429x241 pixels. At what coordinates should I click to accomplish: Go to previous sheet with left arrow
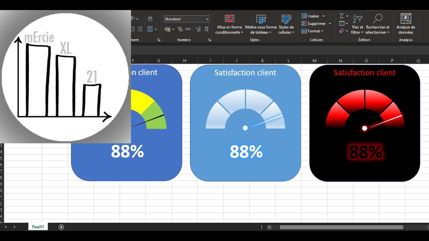(5, 227)
